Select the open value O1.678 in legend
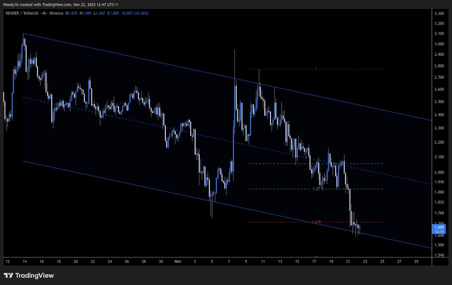This screenshot has height=285, width=452. click(71, 13)
